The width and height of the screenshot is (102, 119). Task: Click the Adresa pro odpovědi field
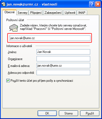pos(63,72)
